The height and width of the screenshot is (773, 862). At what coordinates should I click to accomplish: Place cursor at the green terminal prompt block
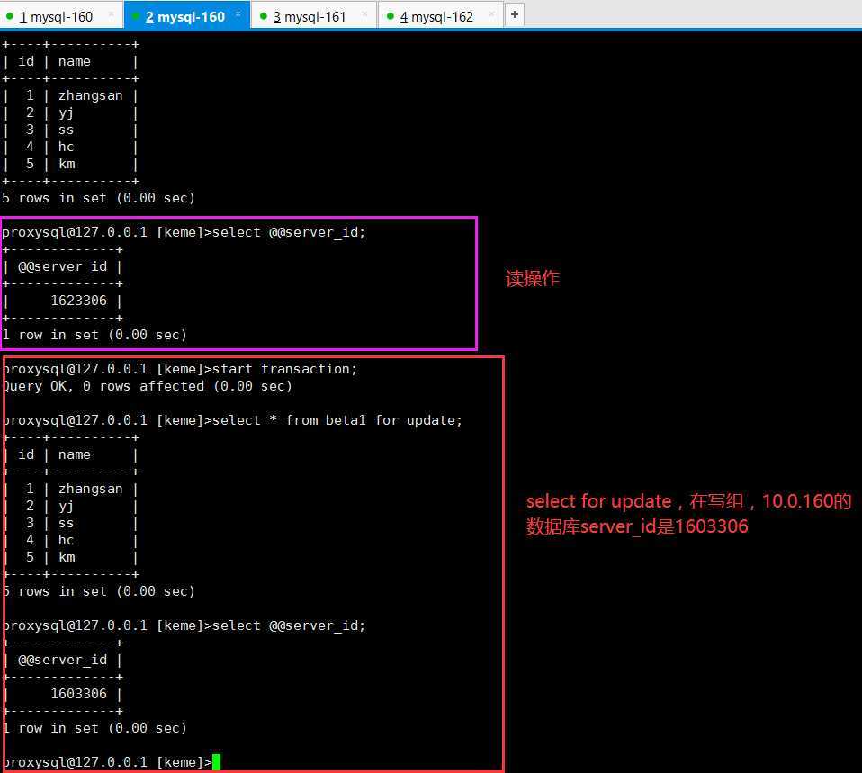tap(216, 762)
